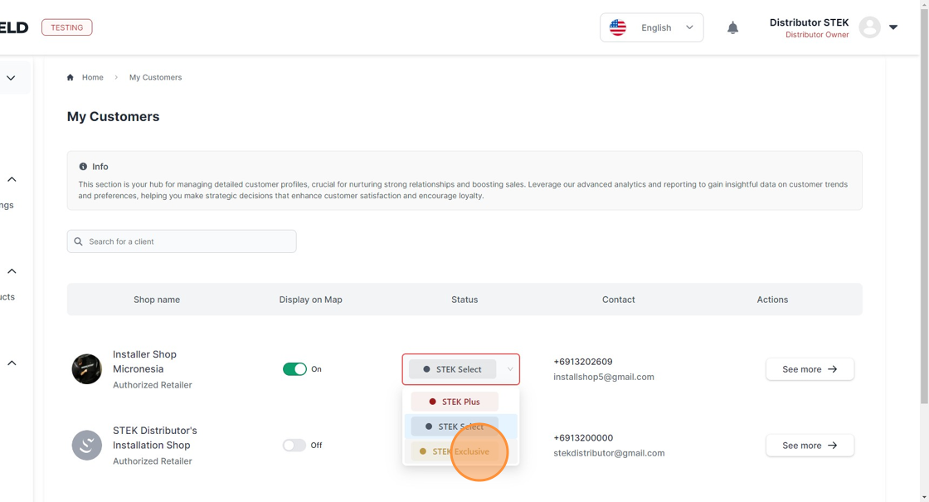Click the user avatar icon
This screenshot has height=502, width=929.
coord(870,27)
